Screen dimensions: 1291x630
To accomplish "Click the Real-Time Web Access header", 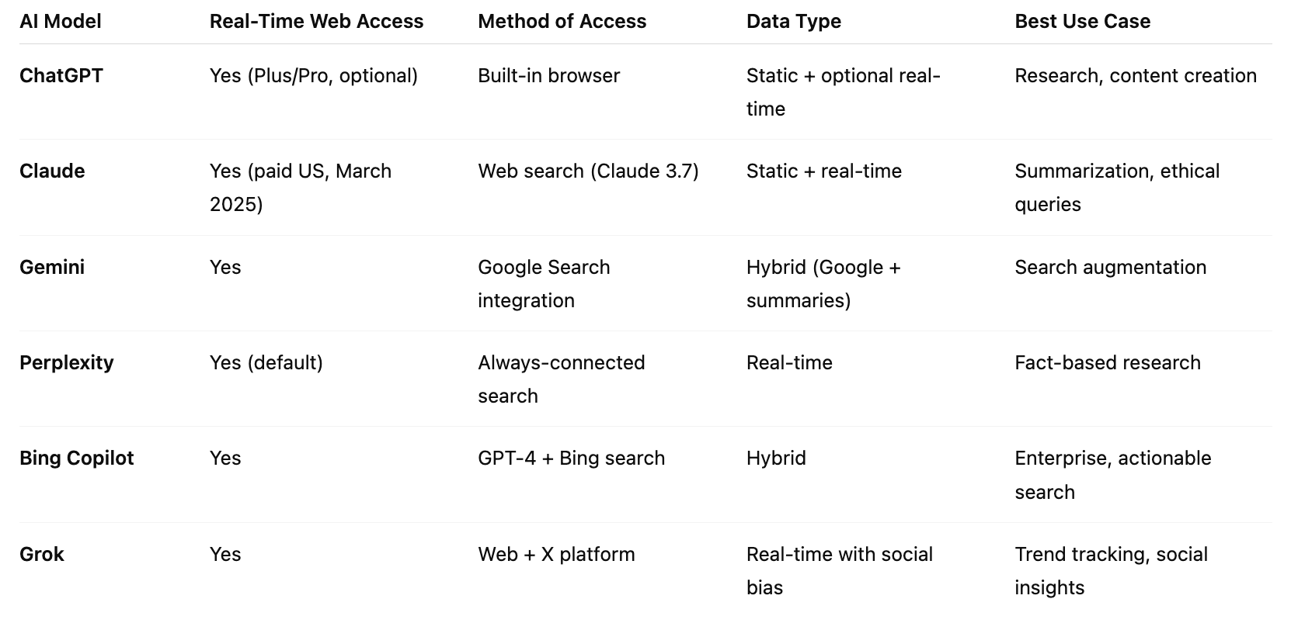I will tap(316, 21).
